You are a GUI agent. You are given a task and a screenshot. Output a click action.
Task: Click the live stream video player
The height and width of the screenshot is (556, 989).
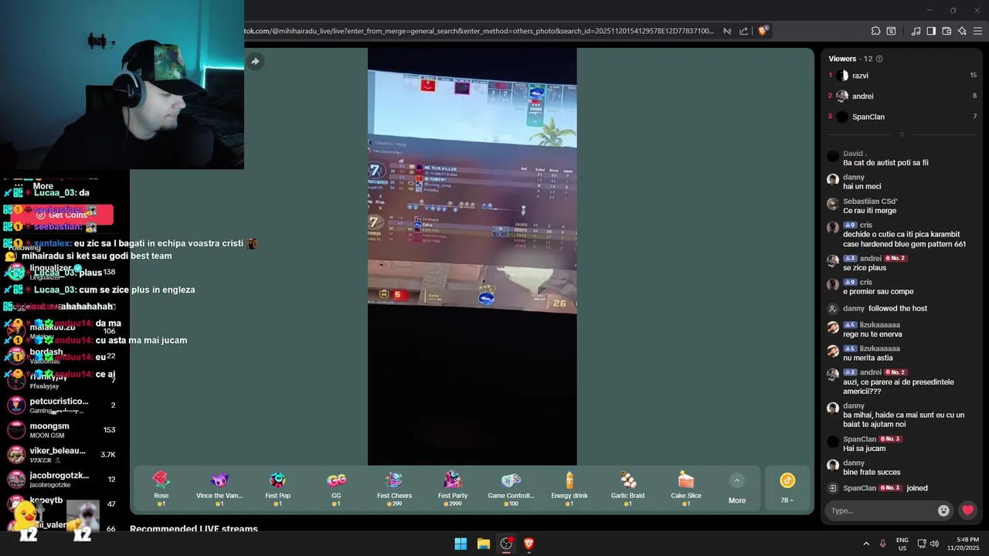click(472, 257)
